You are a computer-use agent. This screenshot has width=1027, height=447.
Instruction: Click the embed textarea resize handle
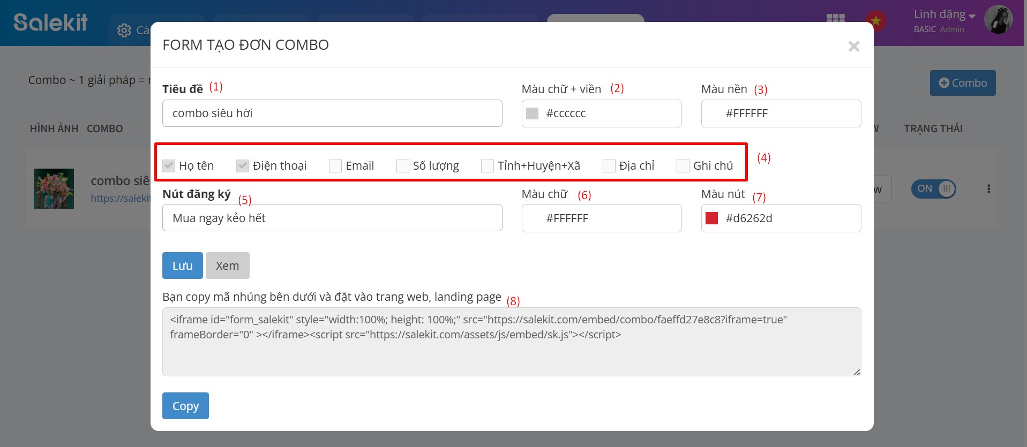857,372
